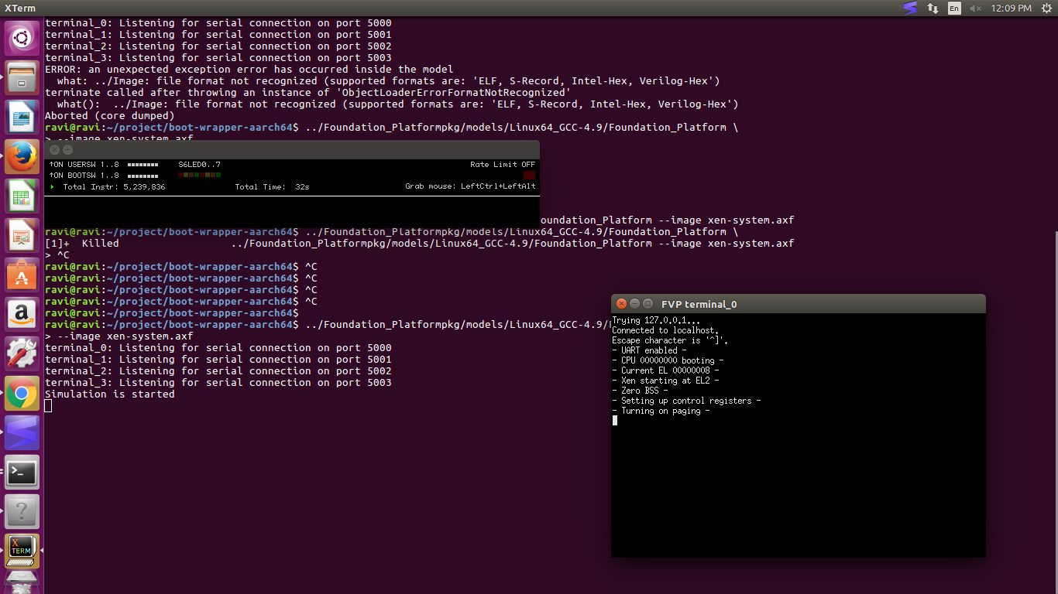Screen dimensions: 1058x594
Task: Open the Ubuntu Software Center
Action: point(22,275)
